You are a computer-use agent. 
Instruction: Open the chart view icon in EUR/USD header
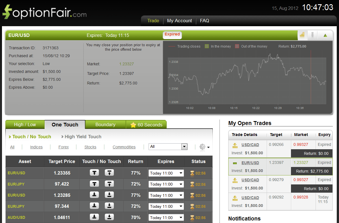point(302,35)
